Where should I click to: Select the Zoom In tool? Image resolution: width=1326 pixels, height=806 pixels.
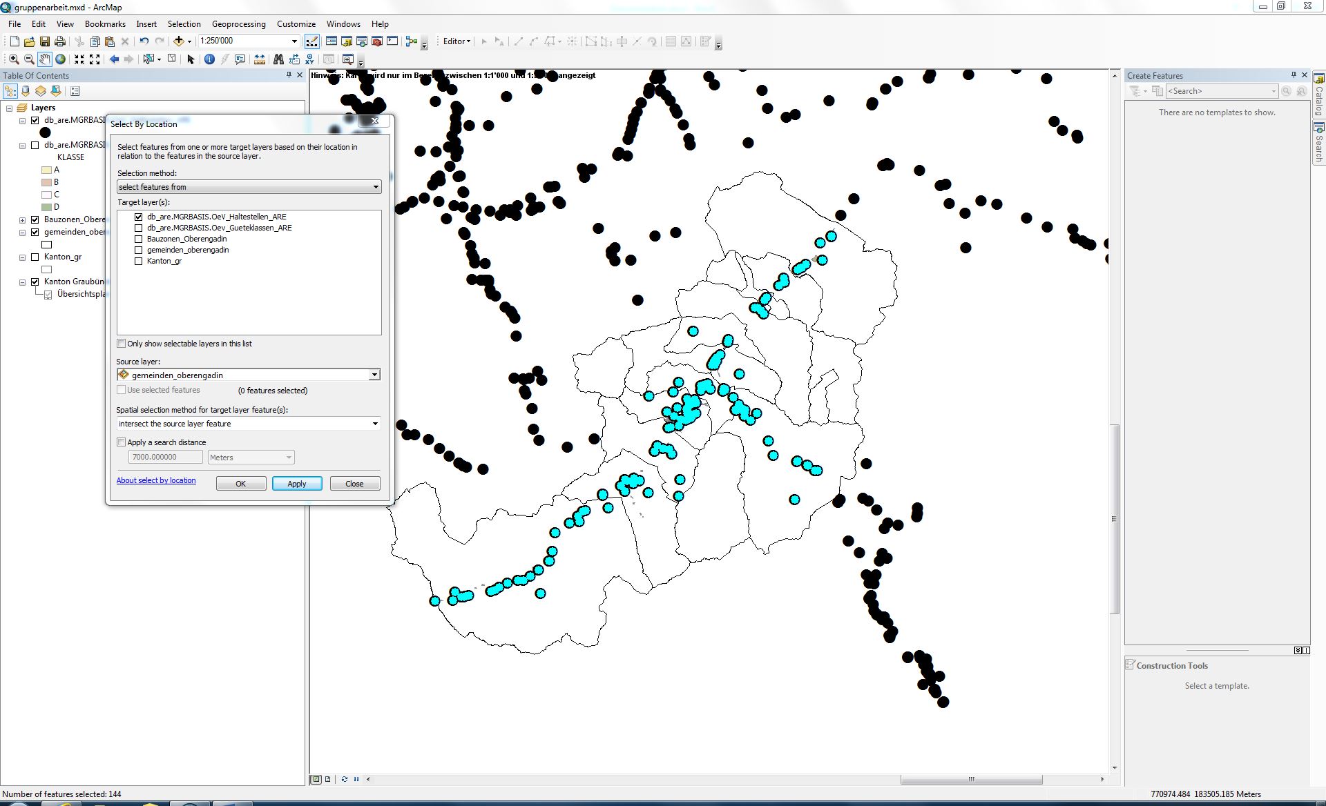pyautogui.click(x=14, y=59)
